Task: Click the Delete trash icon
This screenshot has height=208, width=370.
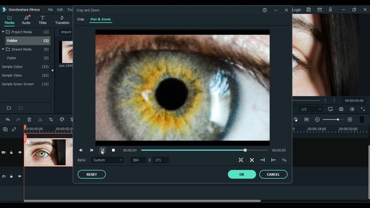Action: click(29, 120)
